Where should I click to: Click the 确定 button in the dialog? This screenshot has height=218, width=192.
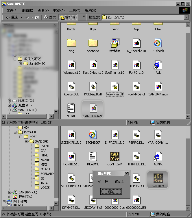[x=111, y=191]
